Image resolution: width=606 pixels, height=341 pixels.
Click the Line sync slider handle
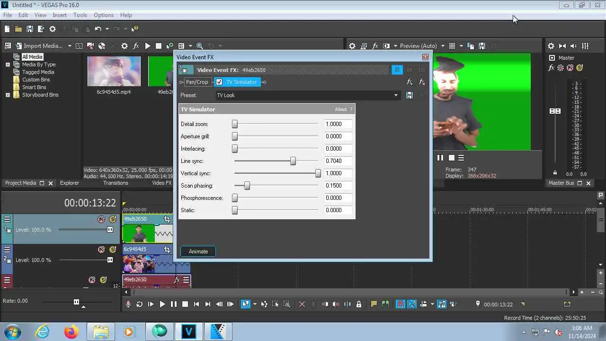click(293, 161)
